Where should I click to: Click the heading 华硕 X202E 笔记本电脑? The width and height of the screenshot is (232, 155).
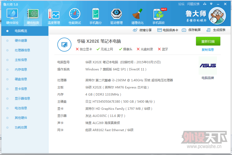pos(99,41)
